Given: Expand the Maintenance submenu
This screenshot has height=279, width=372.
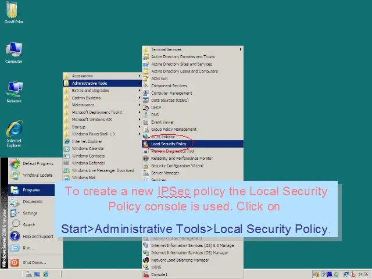Looking at the screenshot, I should pos(102,105).
